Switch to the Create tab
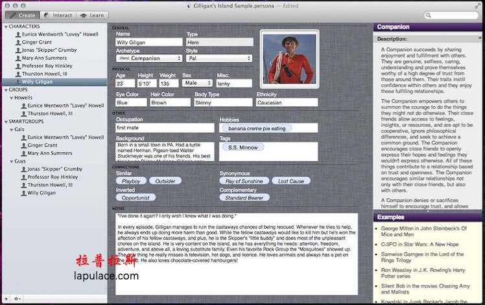 pos(22,15)
